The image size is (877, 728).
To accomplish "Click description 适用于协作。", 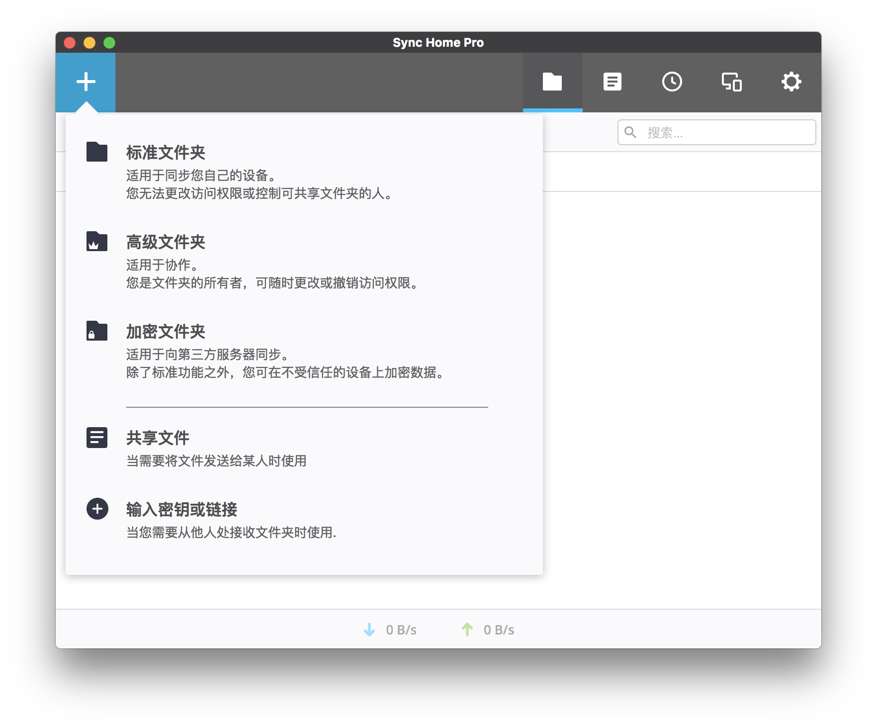I will [162, 265].
